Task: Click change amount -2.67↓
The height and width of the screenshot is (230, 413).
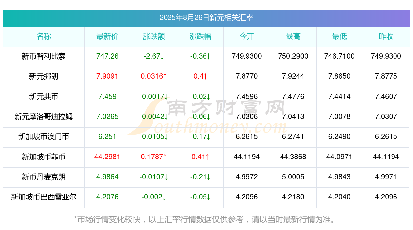Action: (x=154, y=56)
